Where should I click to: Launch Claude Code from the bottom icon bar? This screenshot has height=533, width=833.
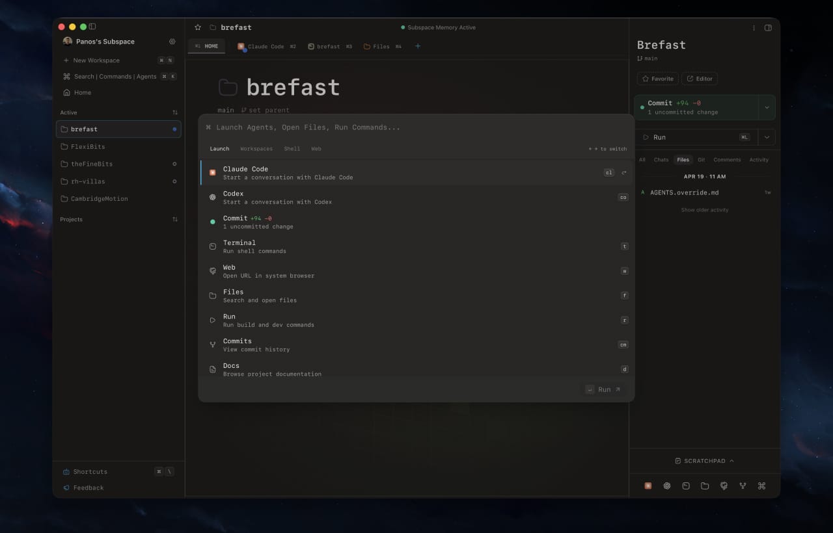pos(648,486)
